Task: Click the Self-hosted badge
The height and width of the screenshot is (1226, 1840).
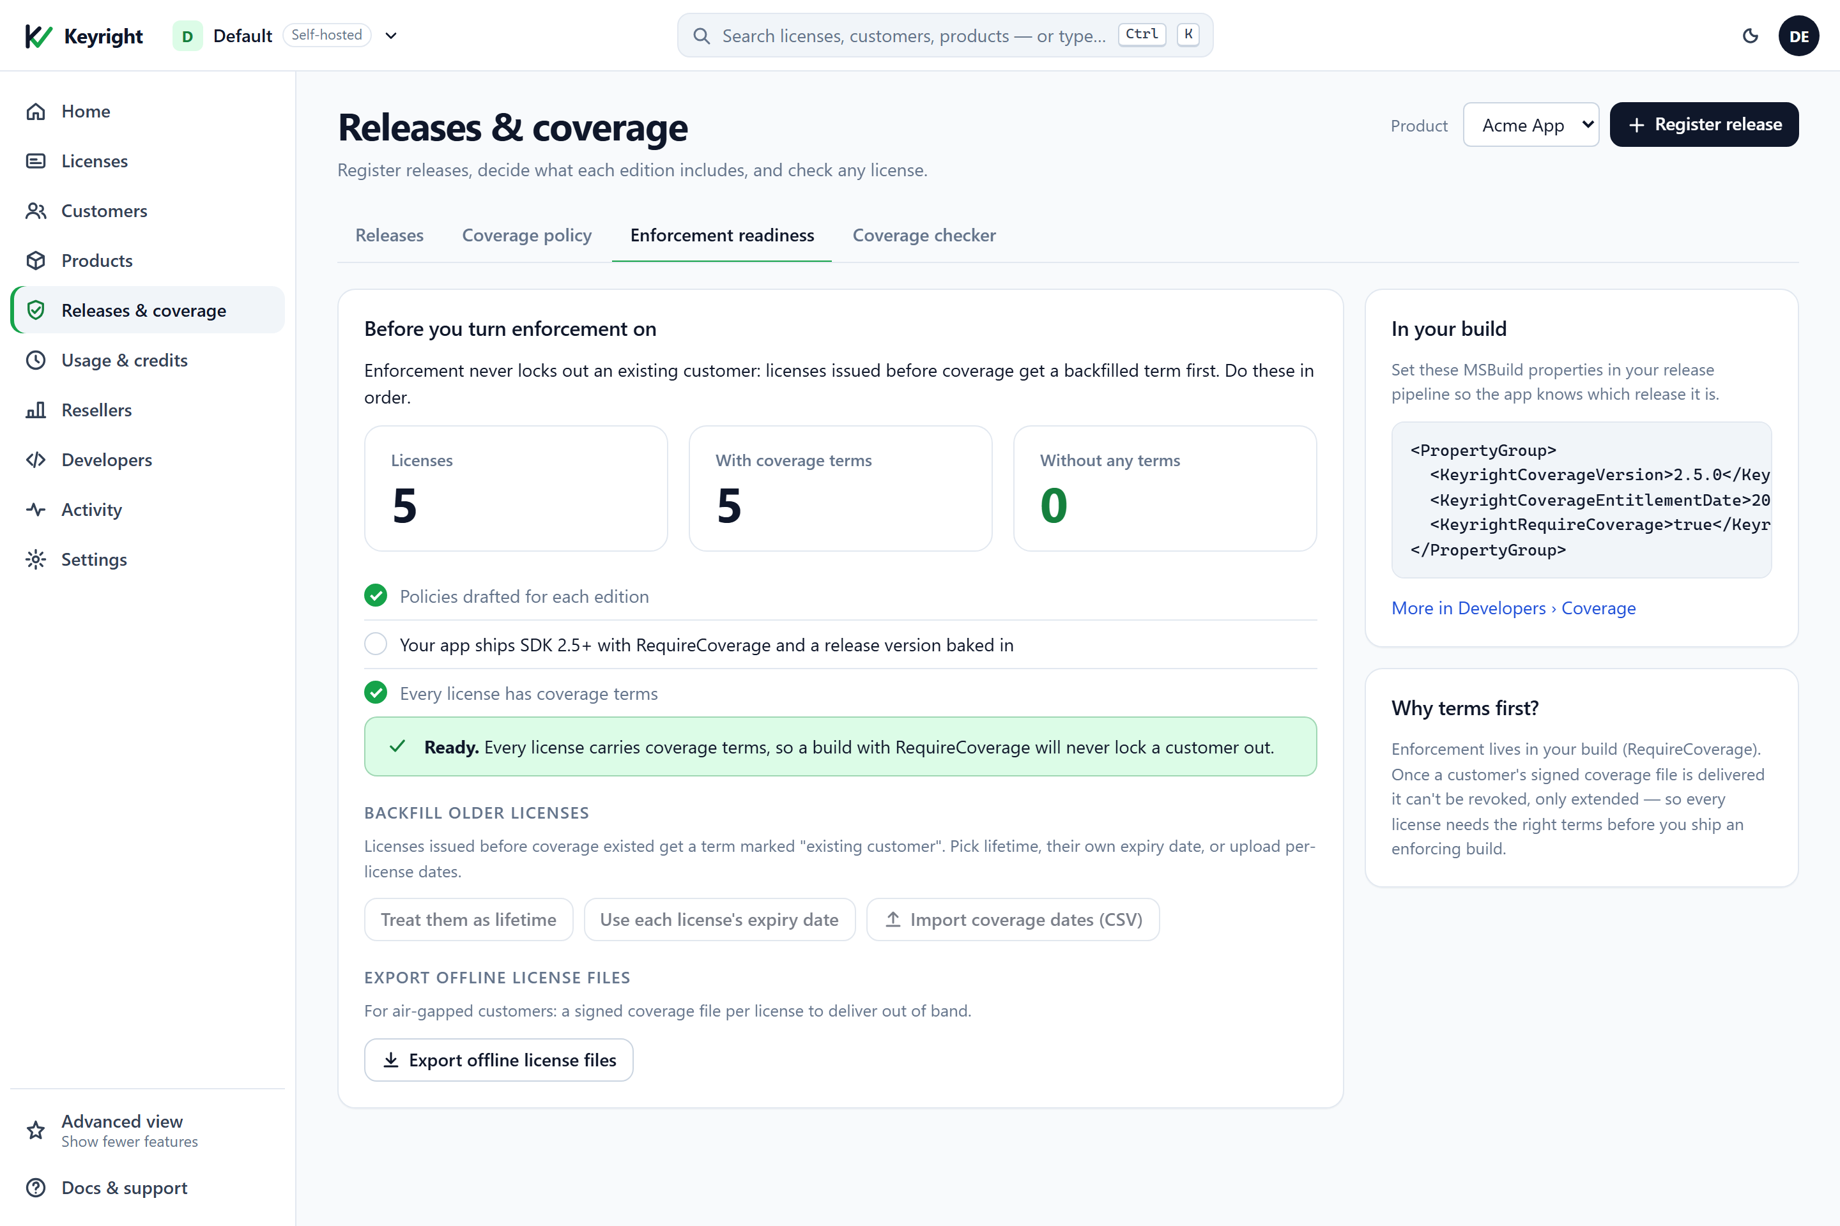Action: [327, 35]
